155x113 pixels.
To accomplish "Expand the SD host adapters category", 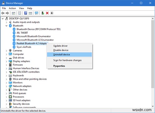I will click(7, 100).
